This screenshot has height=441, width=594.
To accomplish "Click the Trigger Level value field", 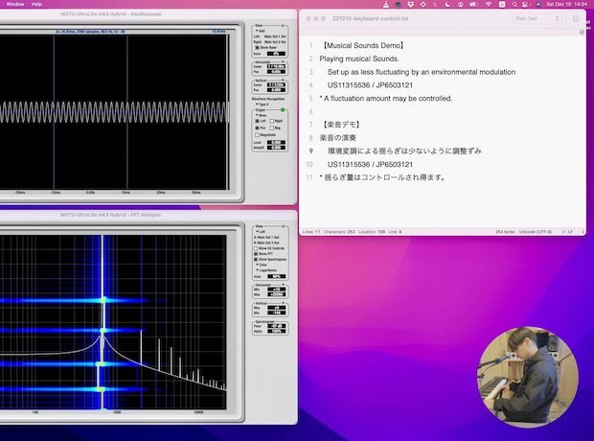I will point(276,143).
